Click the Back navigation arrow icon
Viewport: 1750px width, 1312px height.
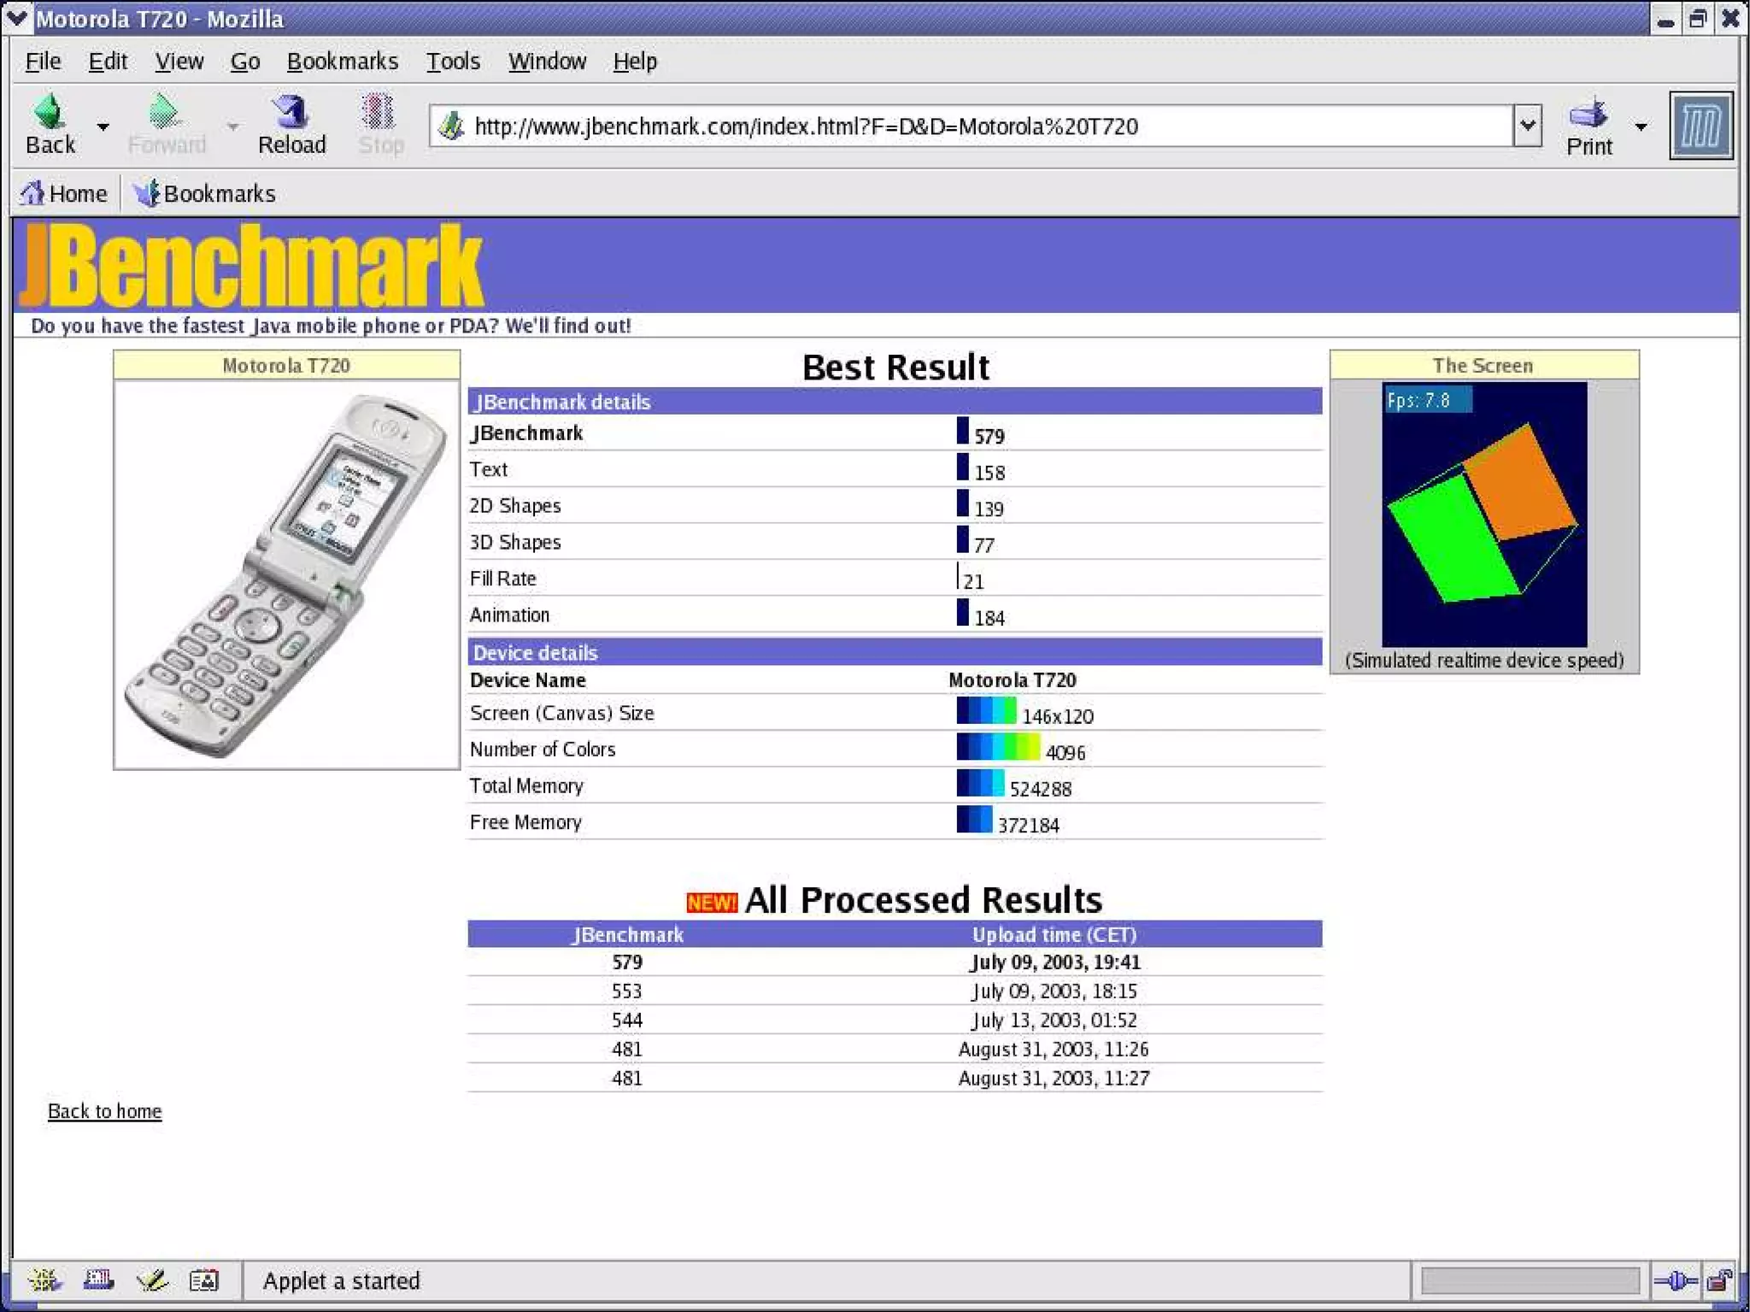[50, 113]
